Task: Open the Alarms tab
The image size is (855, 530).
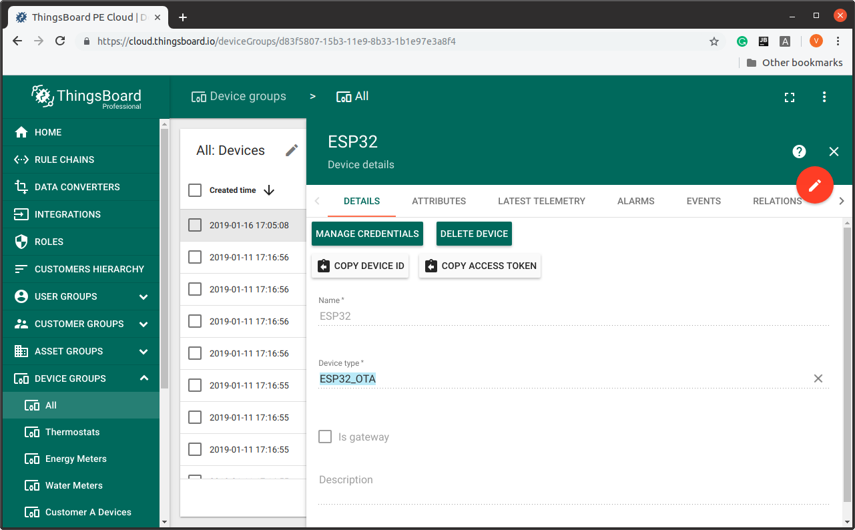Action: click(635, 201)
